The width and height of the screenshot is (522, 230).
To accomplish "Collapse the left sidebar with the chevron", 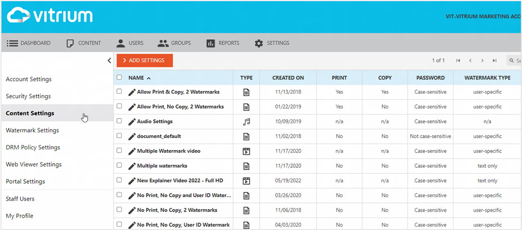I will point(109,60).
